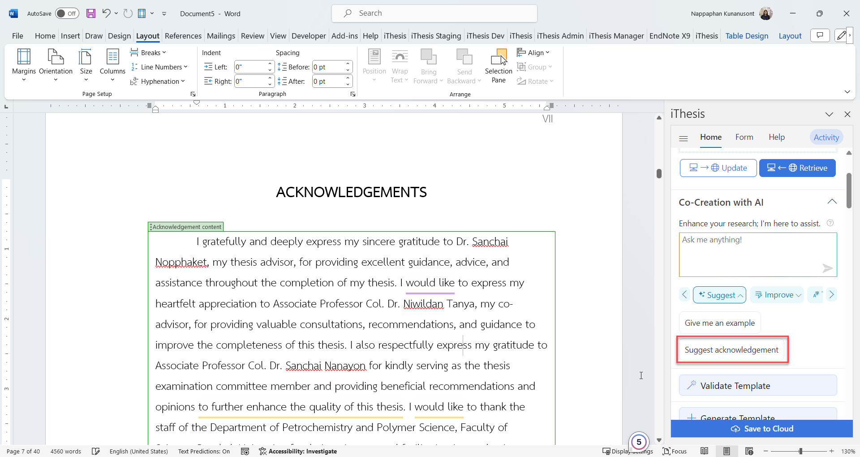The width and height of the screenshot is (860, 457).
Task: Expand the Hyphenation dropdown
Action: tap(158, 81)
